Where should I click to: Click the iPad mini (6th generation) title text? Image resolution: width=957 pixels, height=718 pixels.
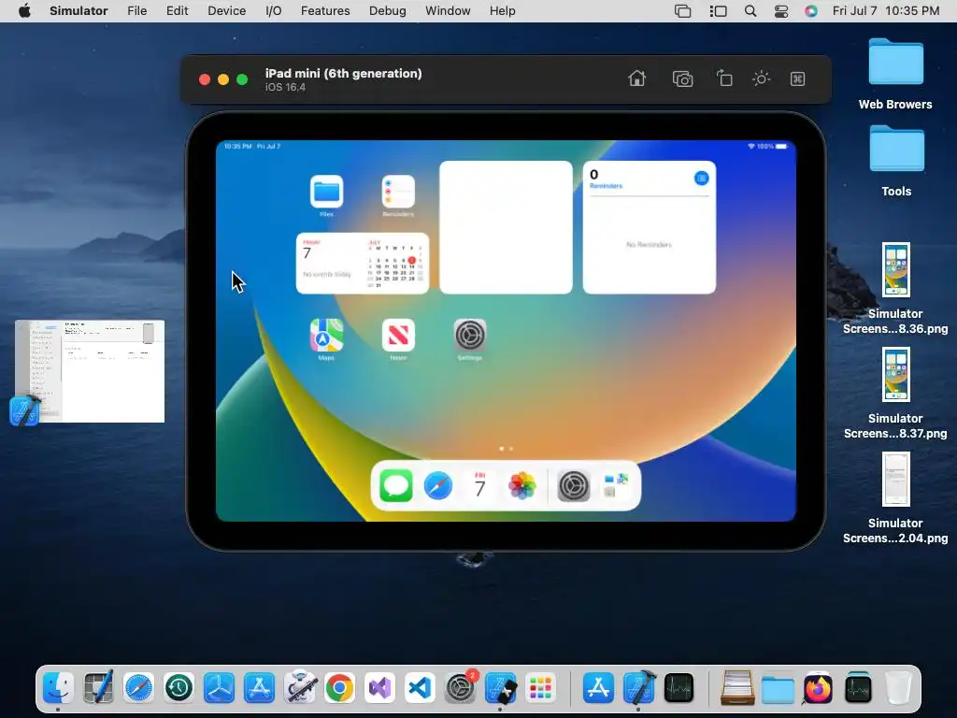[344, 73]
